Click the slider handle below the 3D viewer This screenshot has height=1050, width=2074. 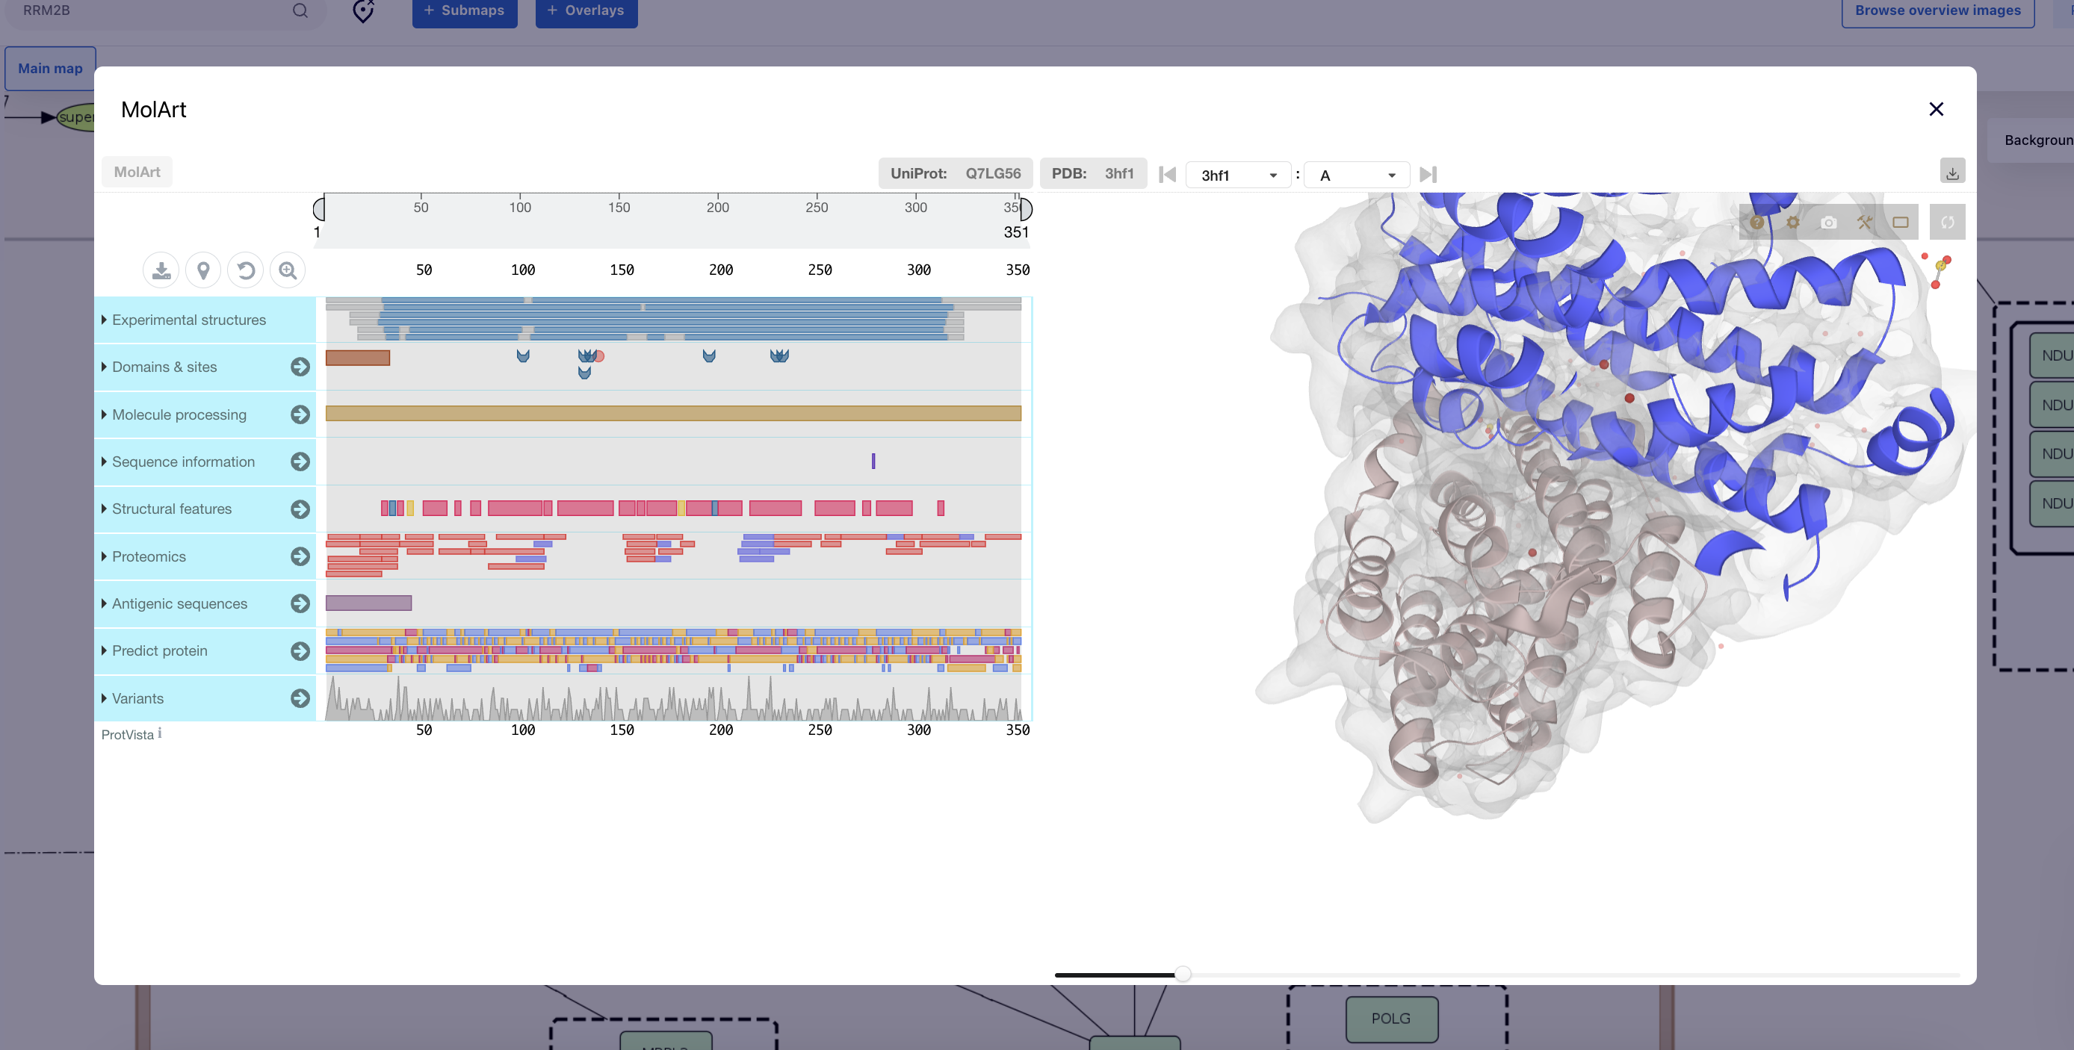click(x=1182, y=975)
